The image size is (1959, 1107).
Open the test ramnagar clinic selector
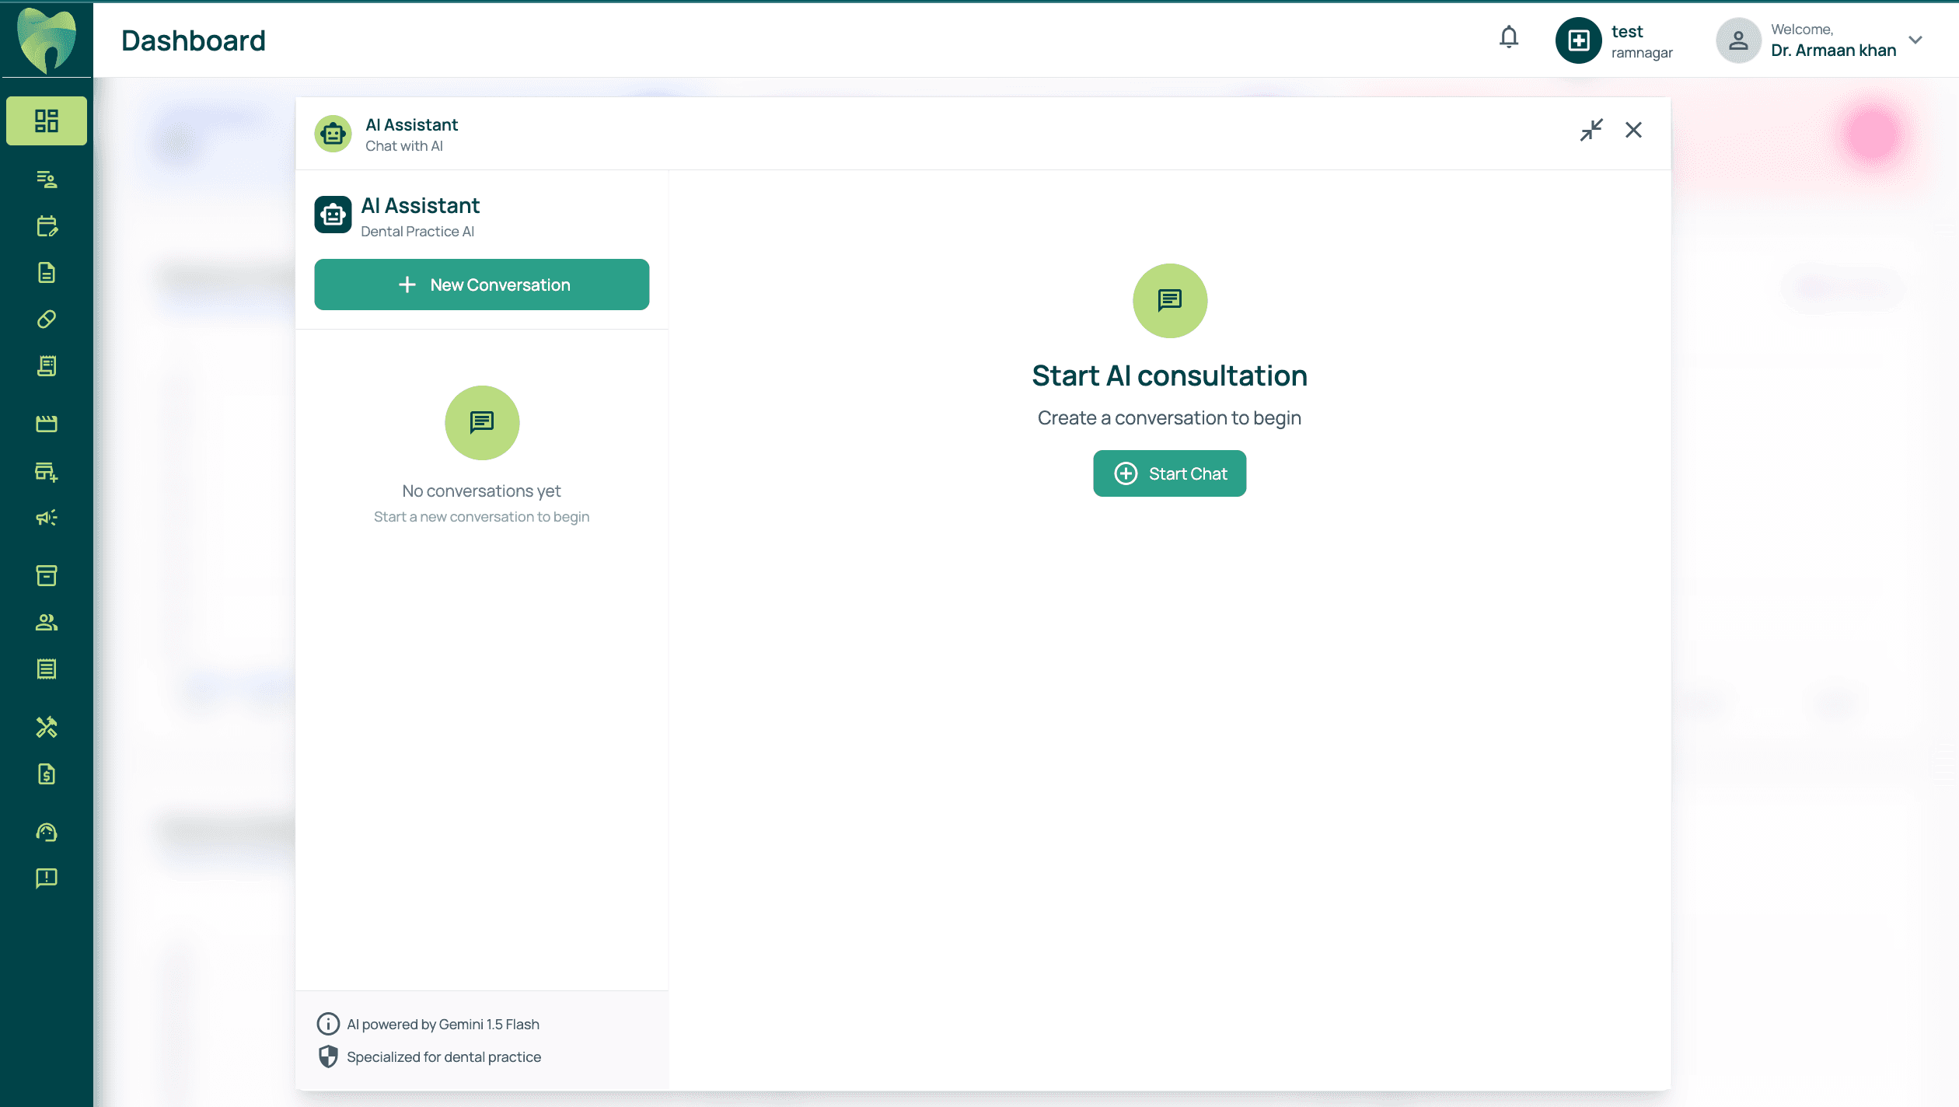click(x=1614, y=40)
